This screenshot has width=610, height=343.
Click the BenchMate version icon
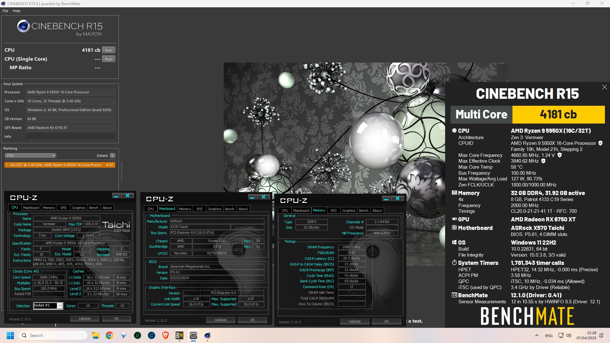point(454,295)
